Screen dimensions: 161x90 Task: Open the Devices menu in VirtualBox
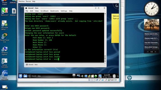pyautogui.click(x=28, y=1)
